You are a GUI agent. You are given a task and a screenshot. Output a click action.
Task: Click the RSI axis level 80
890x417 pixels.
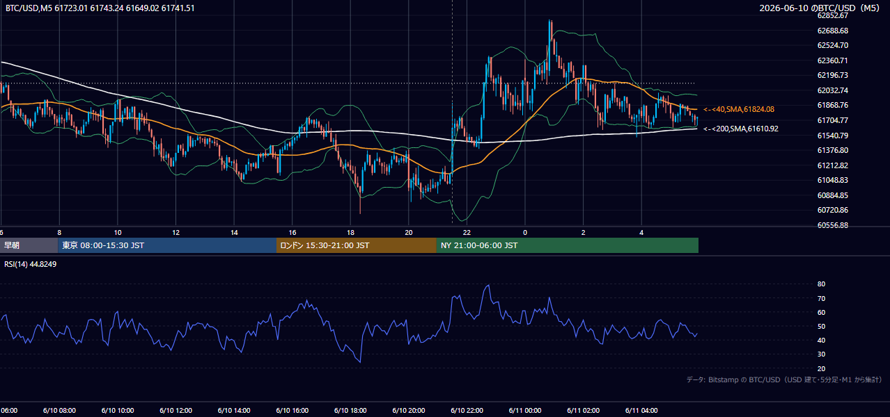821,284
